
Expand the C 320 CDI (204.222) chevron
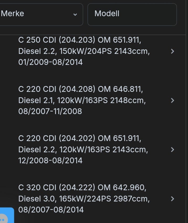pos(172,199)
